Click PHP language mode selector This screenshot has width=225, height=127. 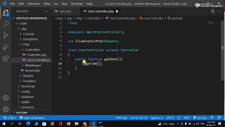(187, 118)
